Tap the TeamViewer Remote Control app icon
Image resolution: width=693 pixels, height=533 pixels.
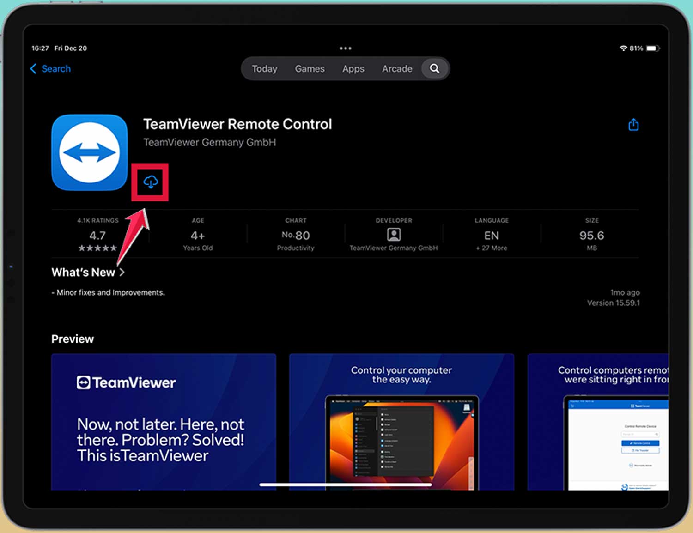pyautogui.click(x=89, y=152)
